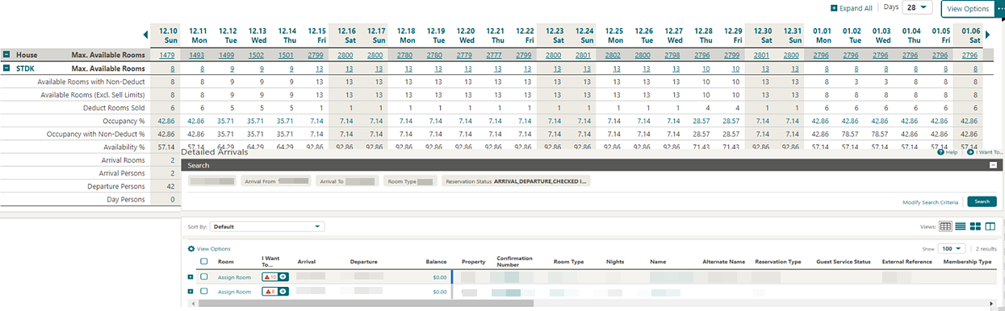
Task: Click the Reservation Status search criteria chip
Action: (516, 182)
